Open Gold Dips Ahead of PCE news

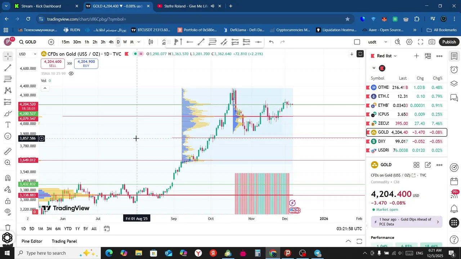[407, 222]
